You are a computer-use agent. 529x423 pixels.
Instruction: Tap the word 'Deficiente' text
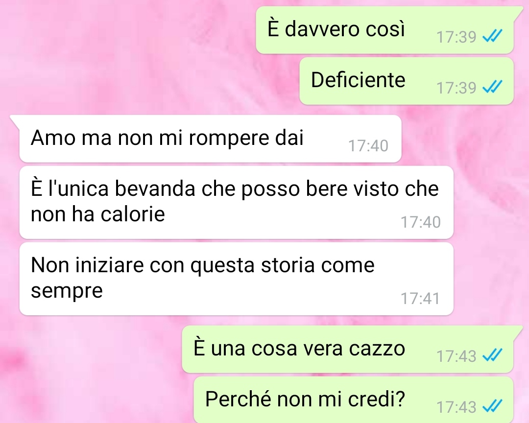[358, 80]
